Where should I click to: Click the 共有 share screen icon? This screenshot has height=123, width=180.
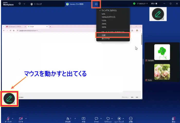click(84, 119)
